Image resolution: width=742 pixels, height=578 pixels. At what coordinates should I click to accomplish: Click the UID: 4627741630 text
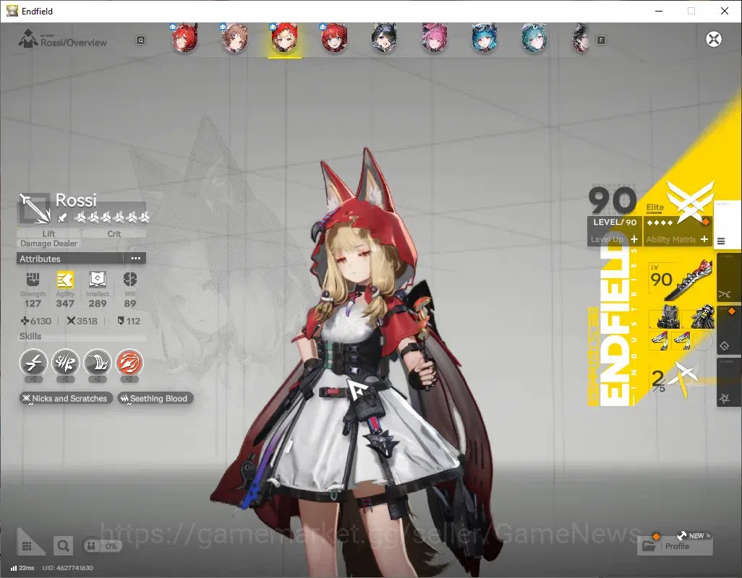pyautogui.click(x=68, y=568)
